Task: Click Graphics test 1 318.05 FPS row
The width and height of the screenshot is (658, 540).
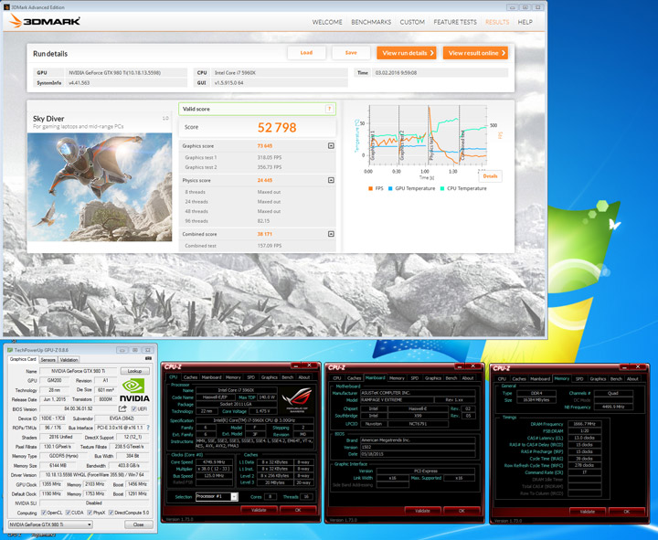Action: [x=257, y=157]
